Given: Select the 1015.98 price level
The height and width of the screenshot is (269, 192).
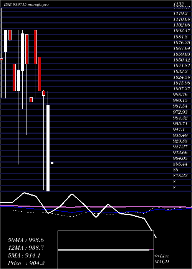Looking at the screenshot, I should pyautogui.click(x=182, y=83).
